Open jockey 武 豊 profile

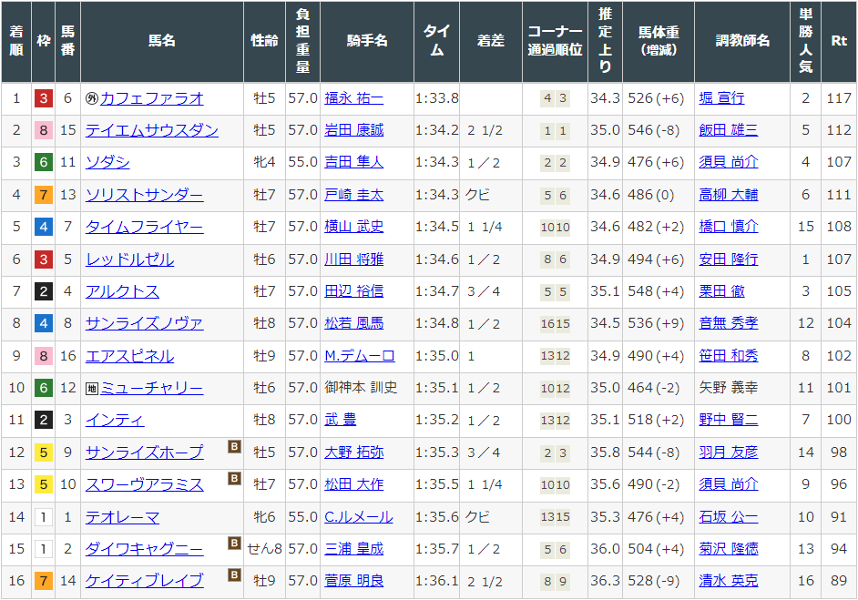tap(341, 420)
